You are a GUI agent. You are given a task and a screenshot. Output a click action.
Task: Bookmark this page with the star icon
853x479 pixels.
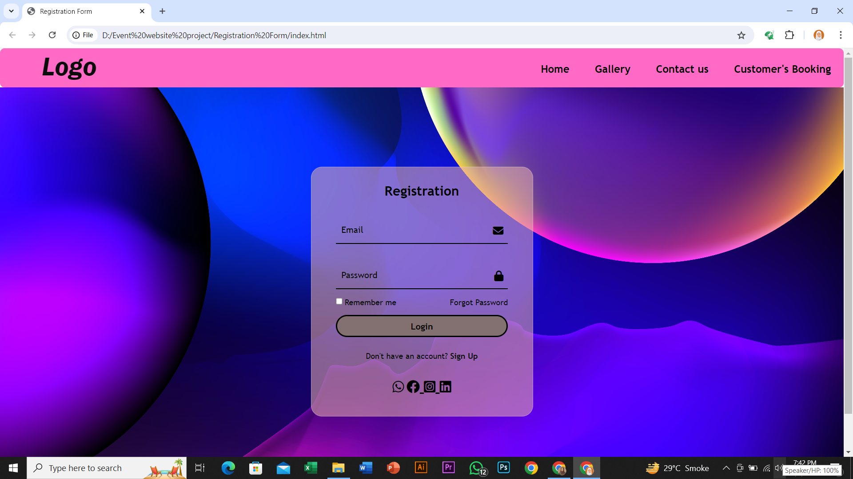(741, 35)
